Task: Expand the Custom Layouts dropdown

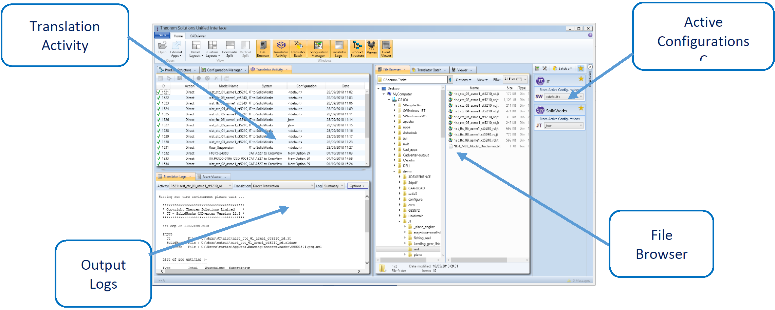Action: pos(213,49)
